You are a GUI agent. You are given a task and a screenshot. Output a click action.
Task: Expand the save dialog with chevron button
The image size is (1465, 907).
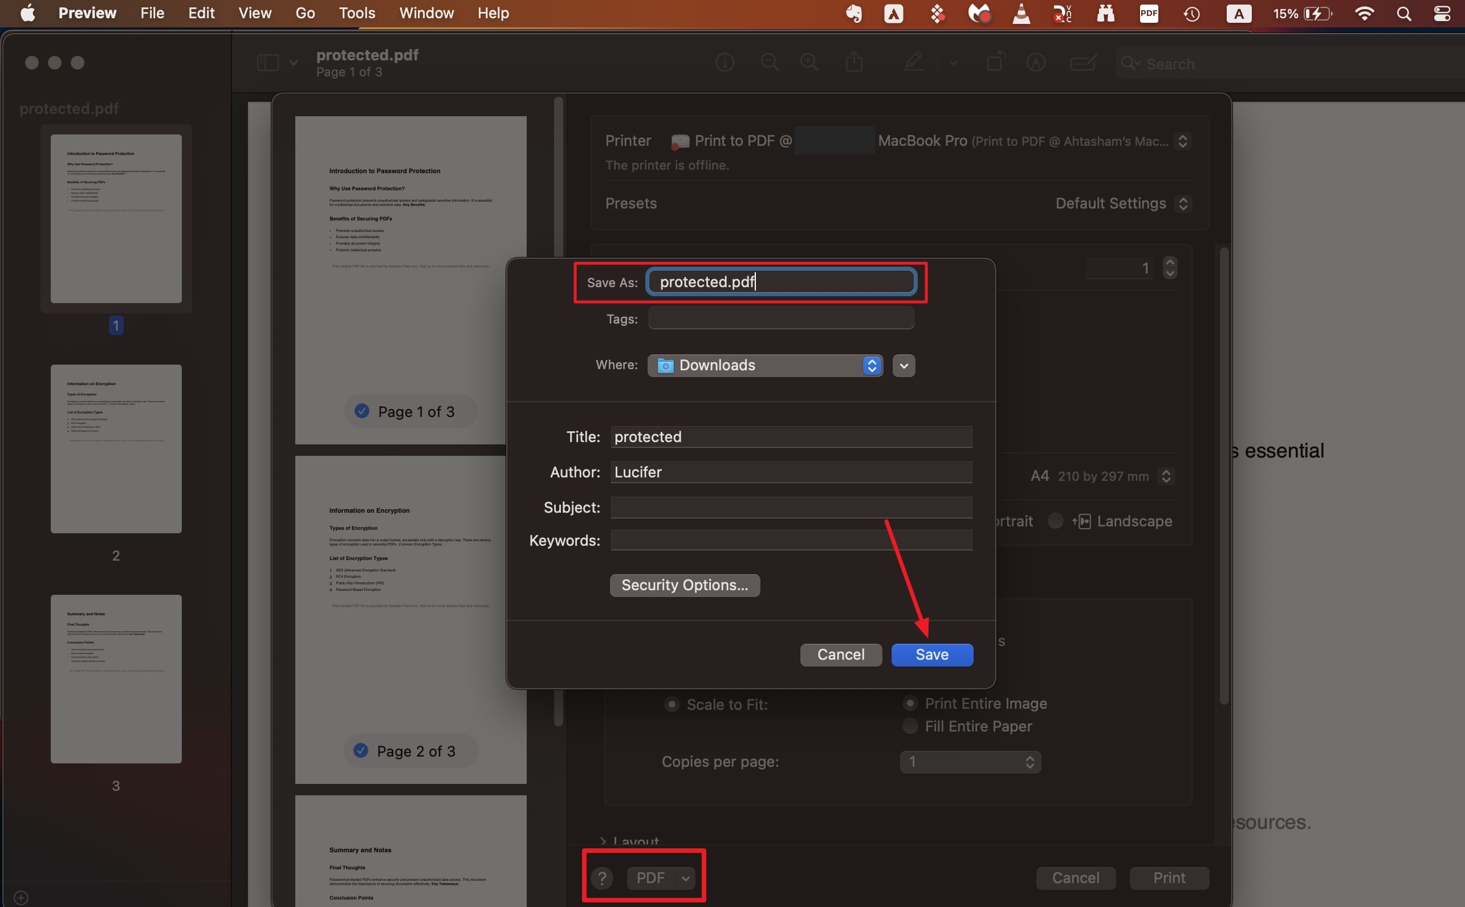tap(904, 365)
